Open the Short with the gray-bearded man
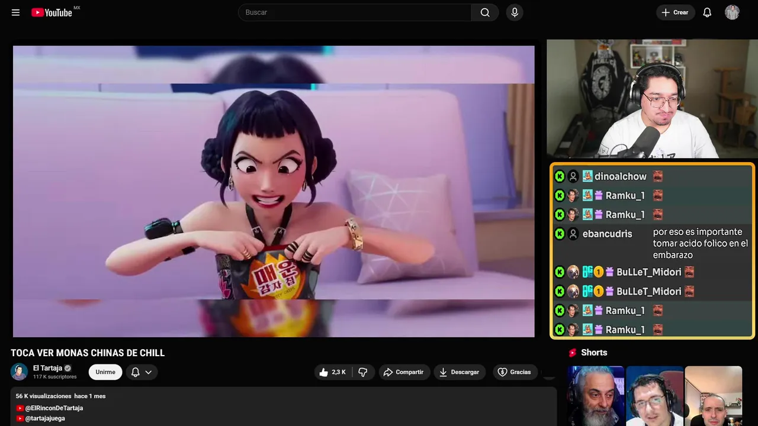758x426 pixels. coord(596,396)
